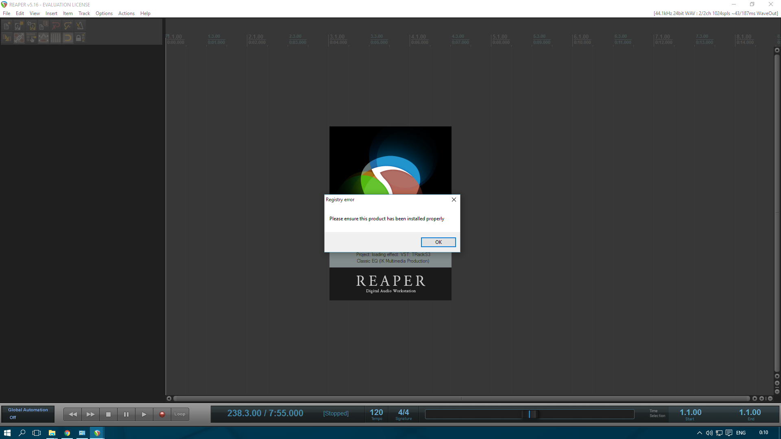Click the 4/4 time signature field
The image size is (781, 439).
(x=403, y=413)
